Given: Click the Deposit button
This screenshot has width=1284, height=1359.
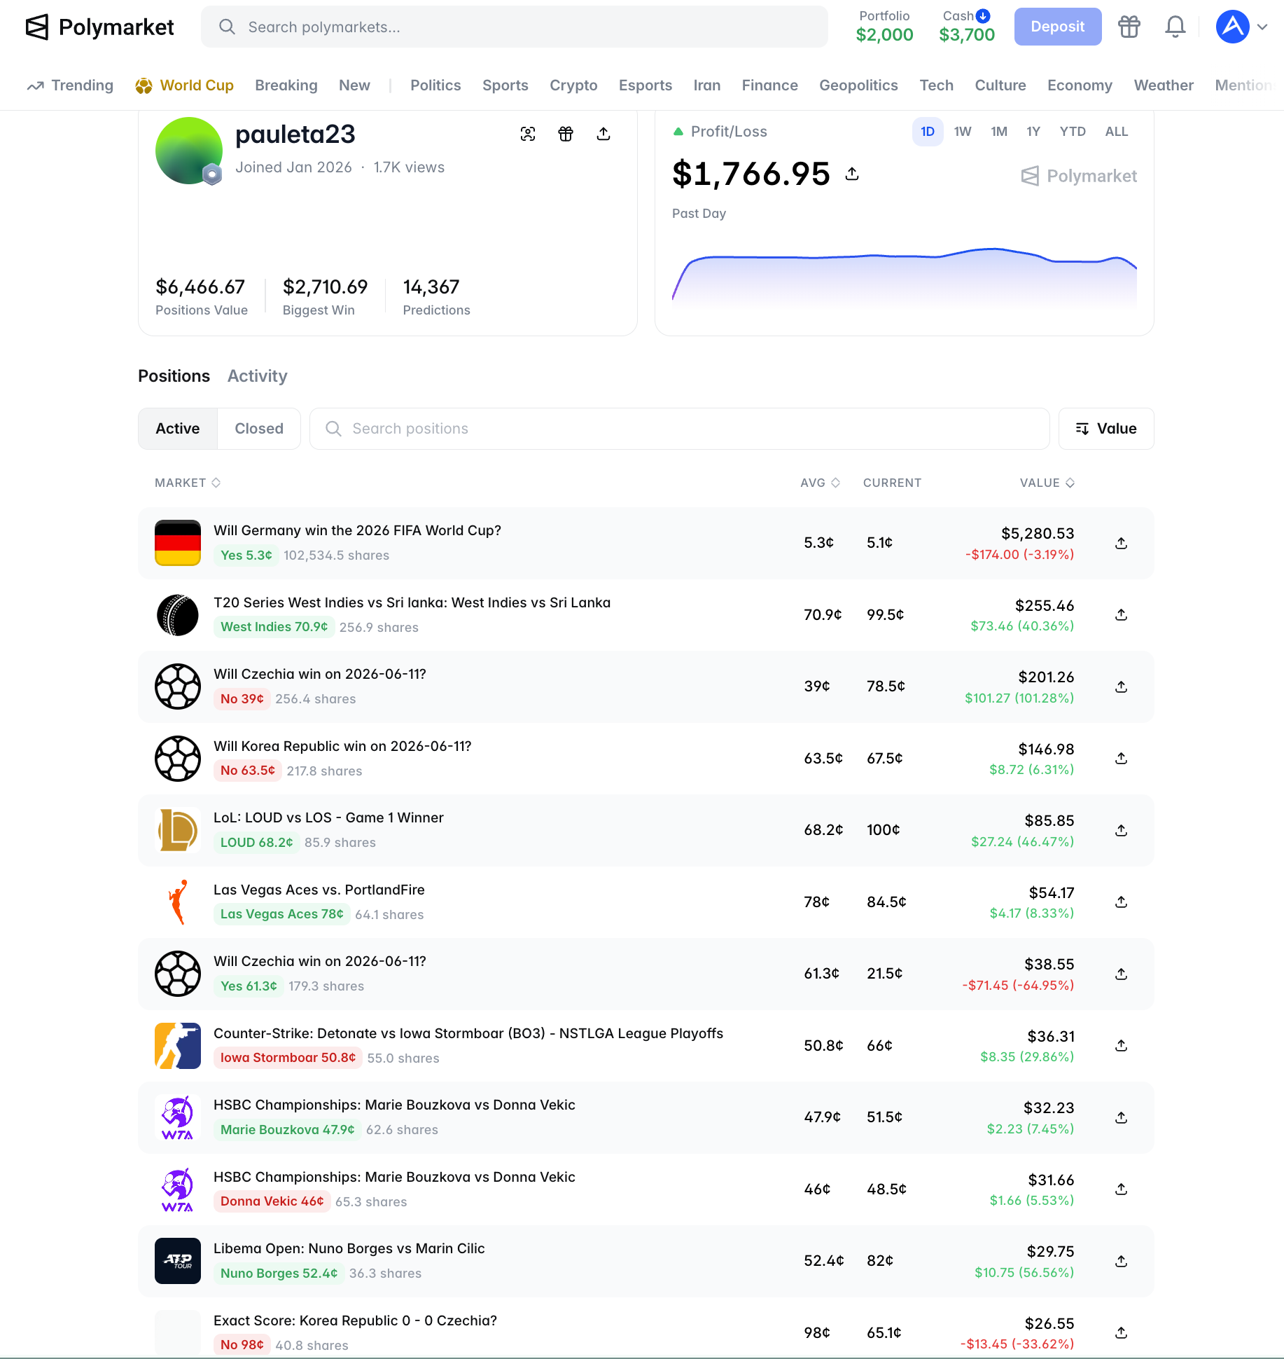Looking at the screenshot, I should pos(1057,27).
